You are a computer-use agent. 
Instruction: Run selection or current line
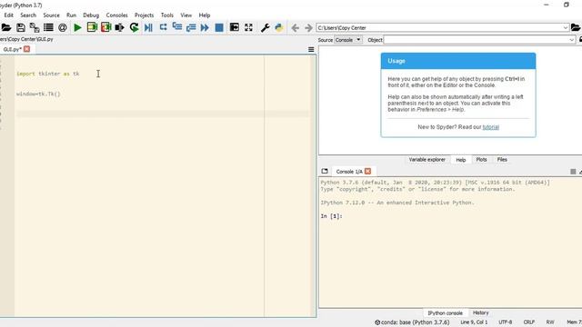(x=119, y=27)
